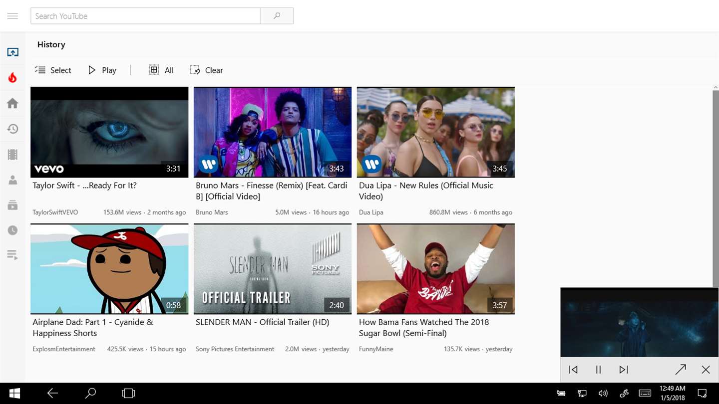Click "153.6M views · 2 months ago" text
The width and height of the screenshot is (719, 404).
coord(145,212)
